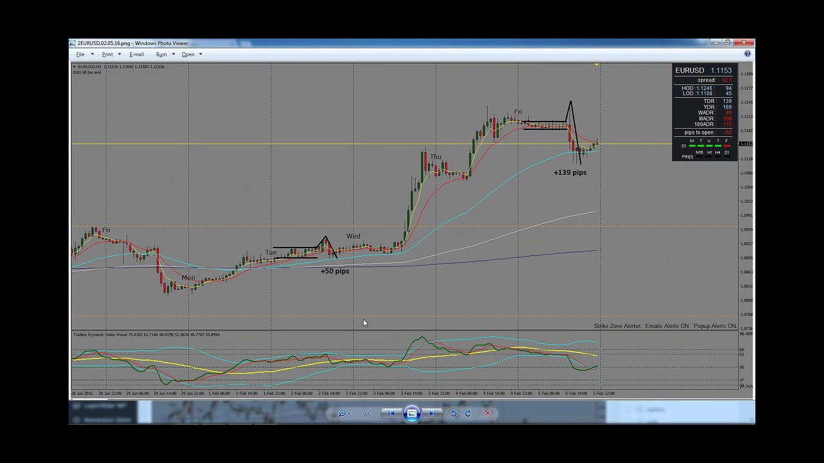This screenshot has height=463, width=824.
Task: Expand the Burn dropdown arrow
Action: tap(173, 54)
